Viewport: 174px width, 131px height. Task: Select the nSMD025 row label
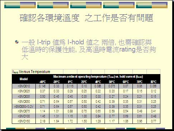[24, 91]
